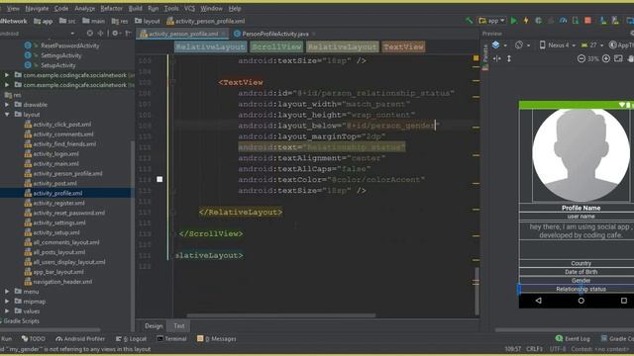Select activity_login.xml in the project tree

point(55,154)
